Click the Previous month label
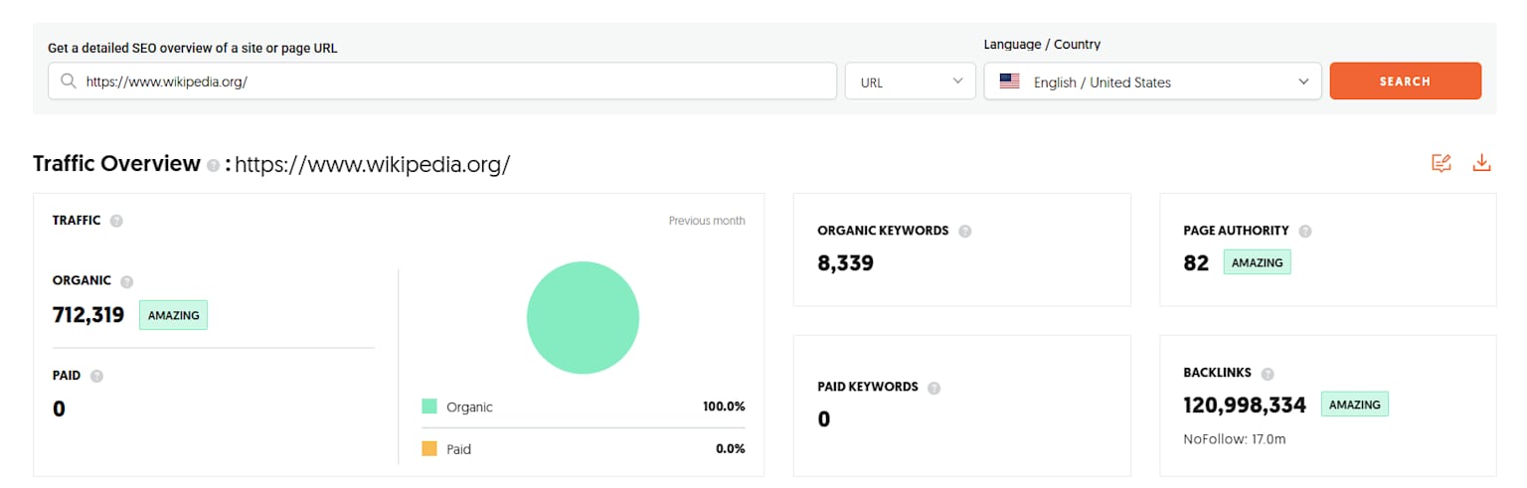This screenshot has height=488, width=1527. [x=707, y=221]
